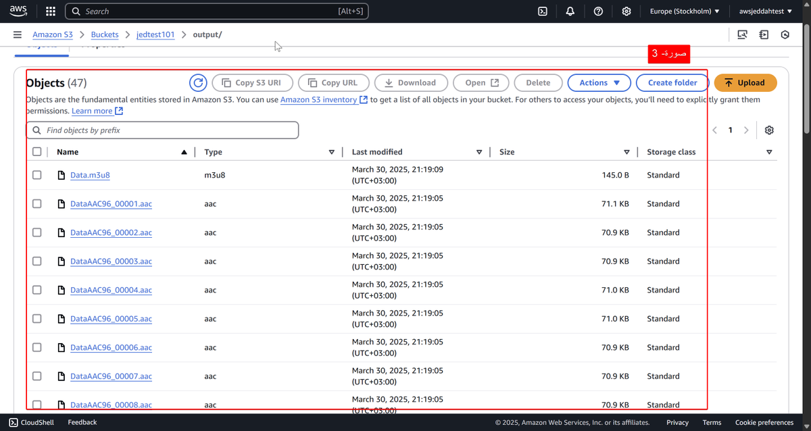
Task: Open the notifications bell
Action: [570, 11]
